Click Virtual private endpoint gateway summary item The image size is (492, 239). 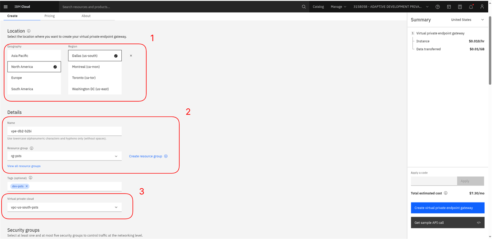click(440, 33)
